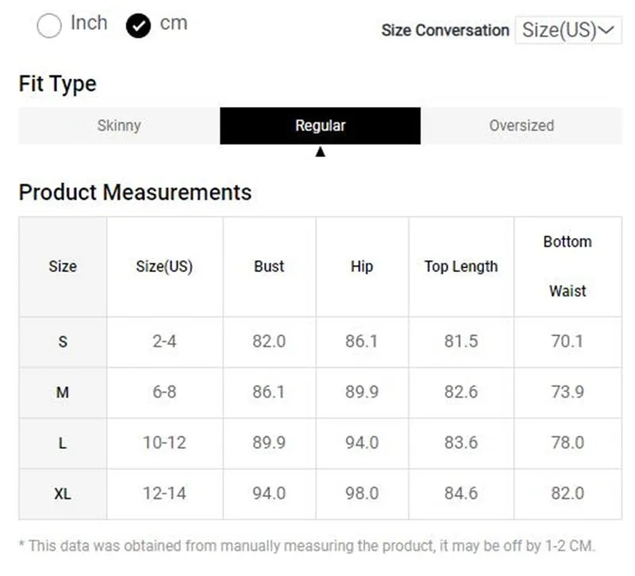The image size is (635, 576).
Task: Click the 82.6 top length value
Action: pyautogui.click(x=461, y=392)
